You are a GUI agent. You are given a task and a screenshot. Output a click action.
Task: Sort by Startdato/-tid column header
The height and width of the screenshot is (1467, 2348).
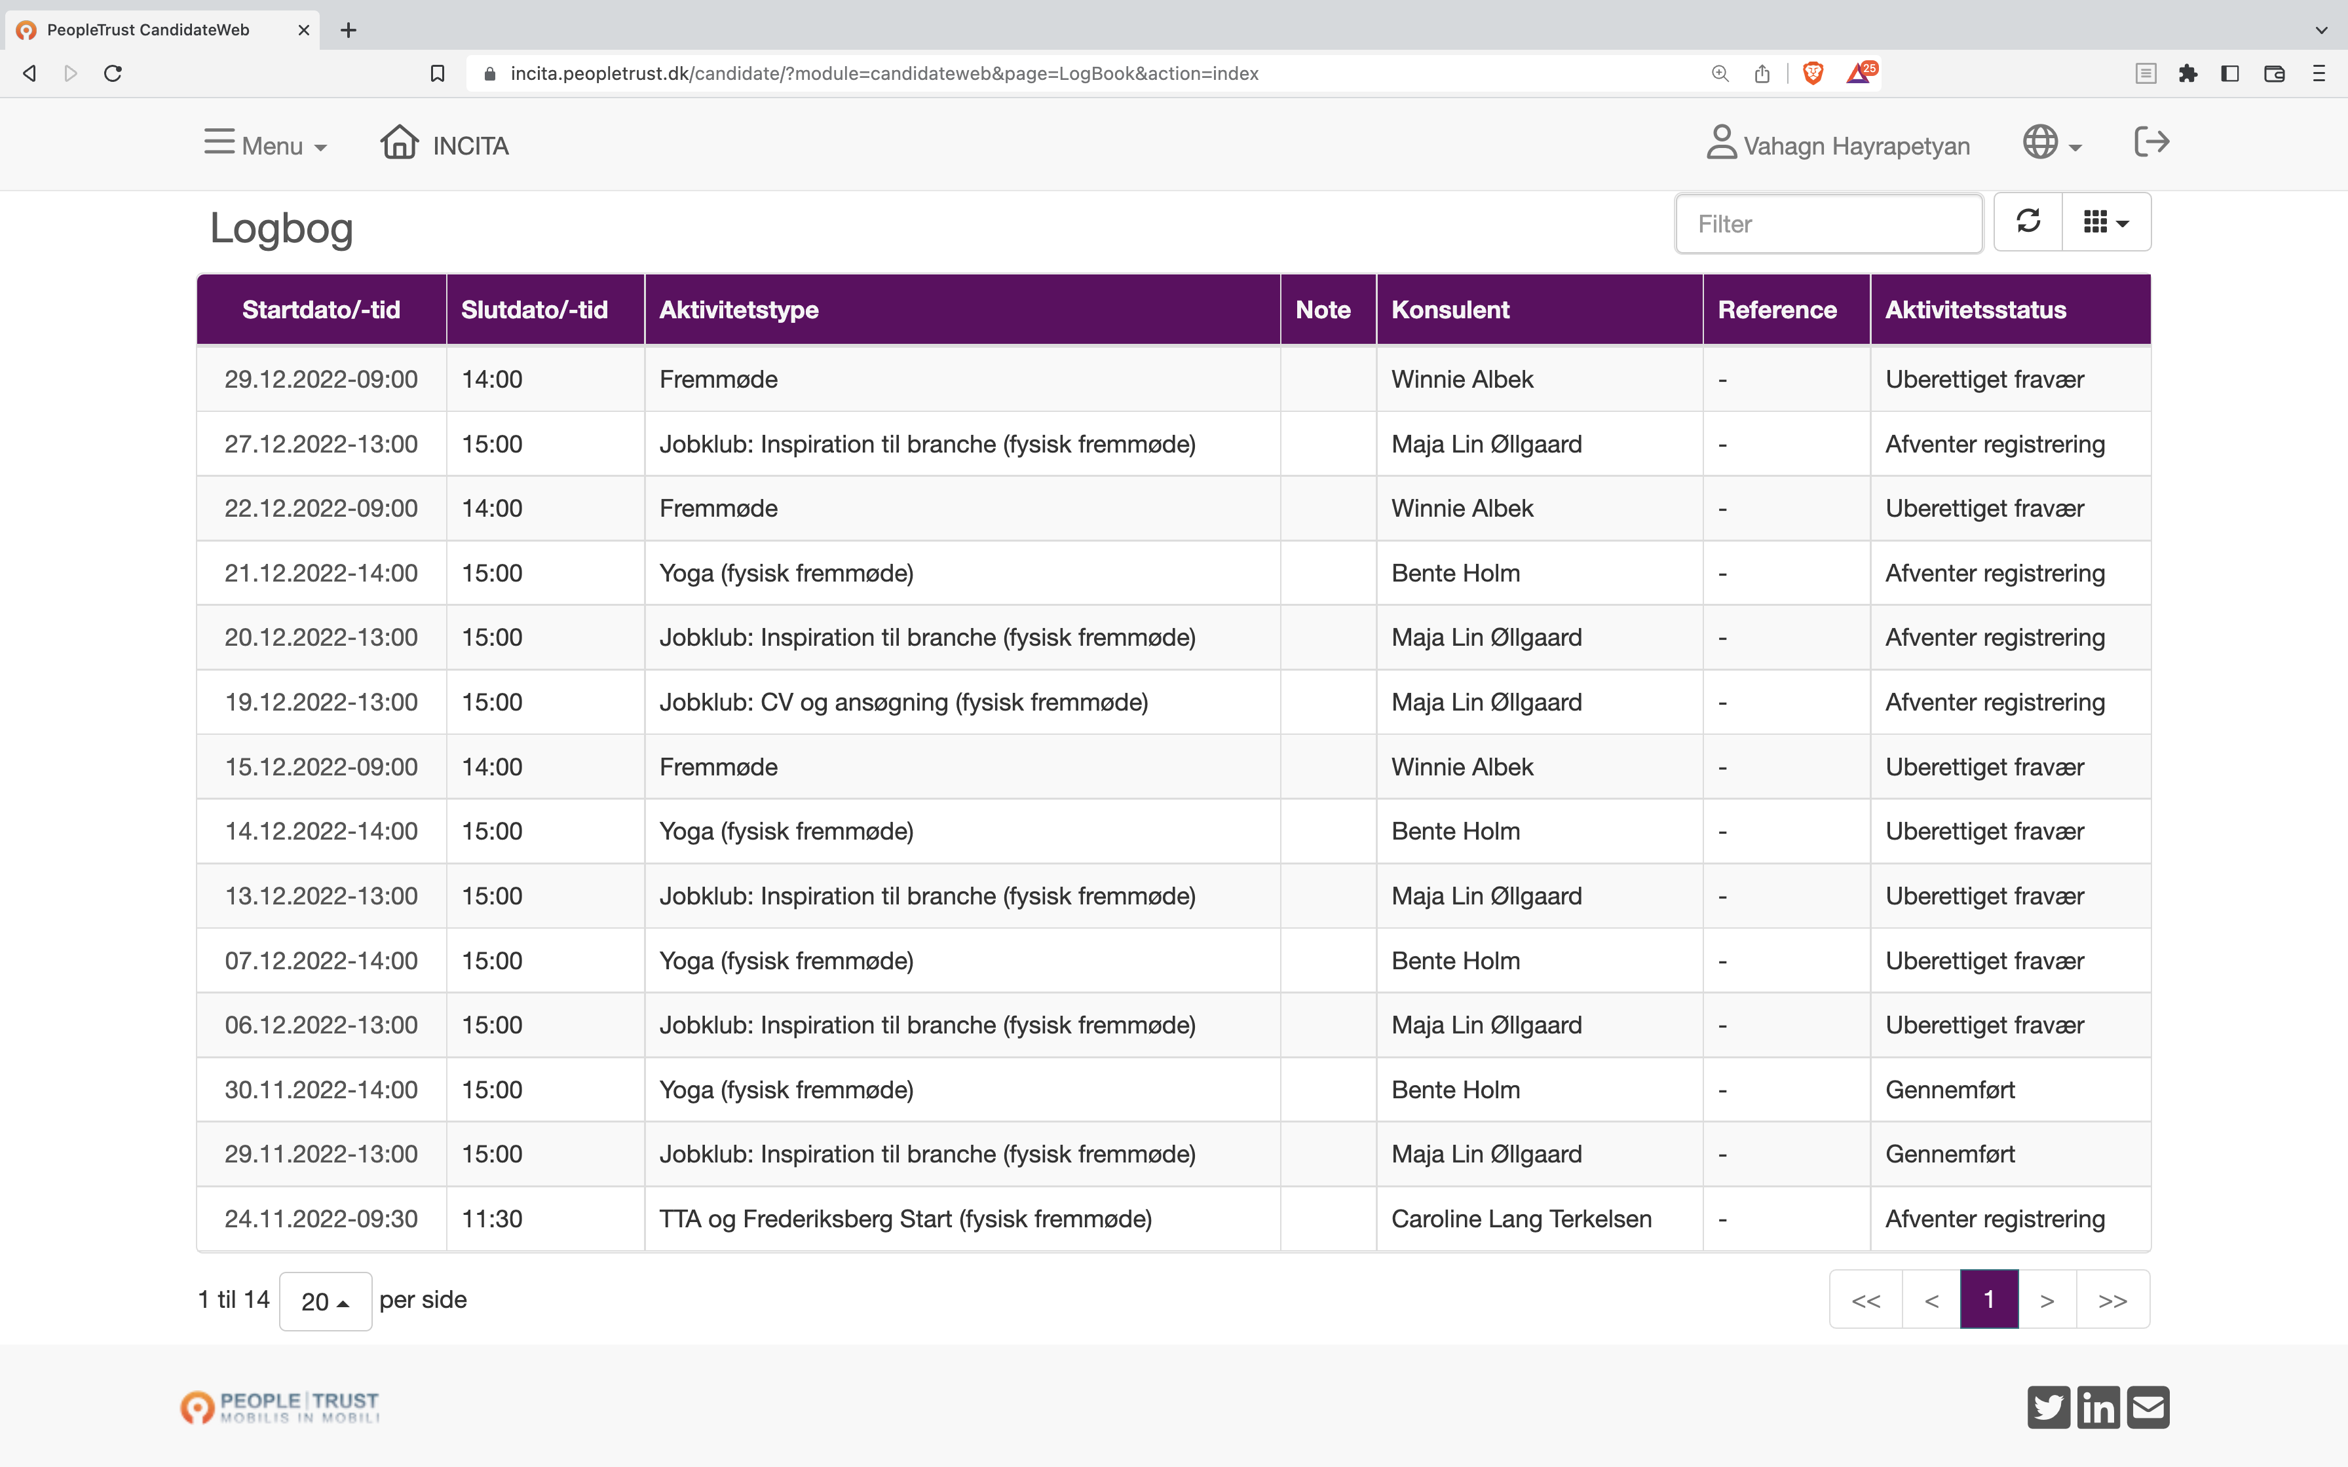[321, 310]
